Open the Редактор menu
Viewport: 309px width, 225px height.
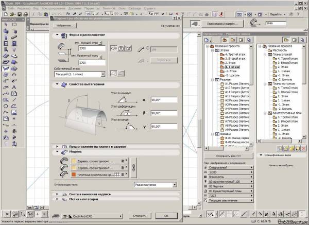click(x=24, y=8)
